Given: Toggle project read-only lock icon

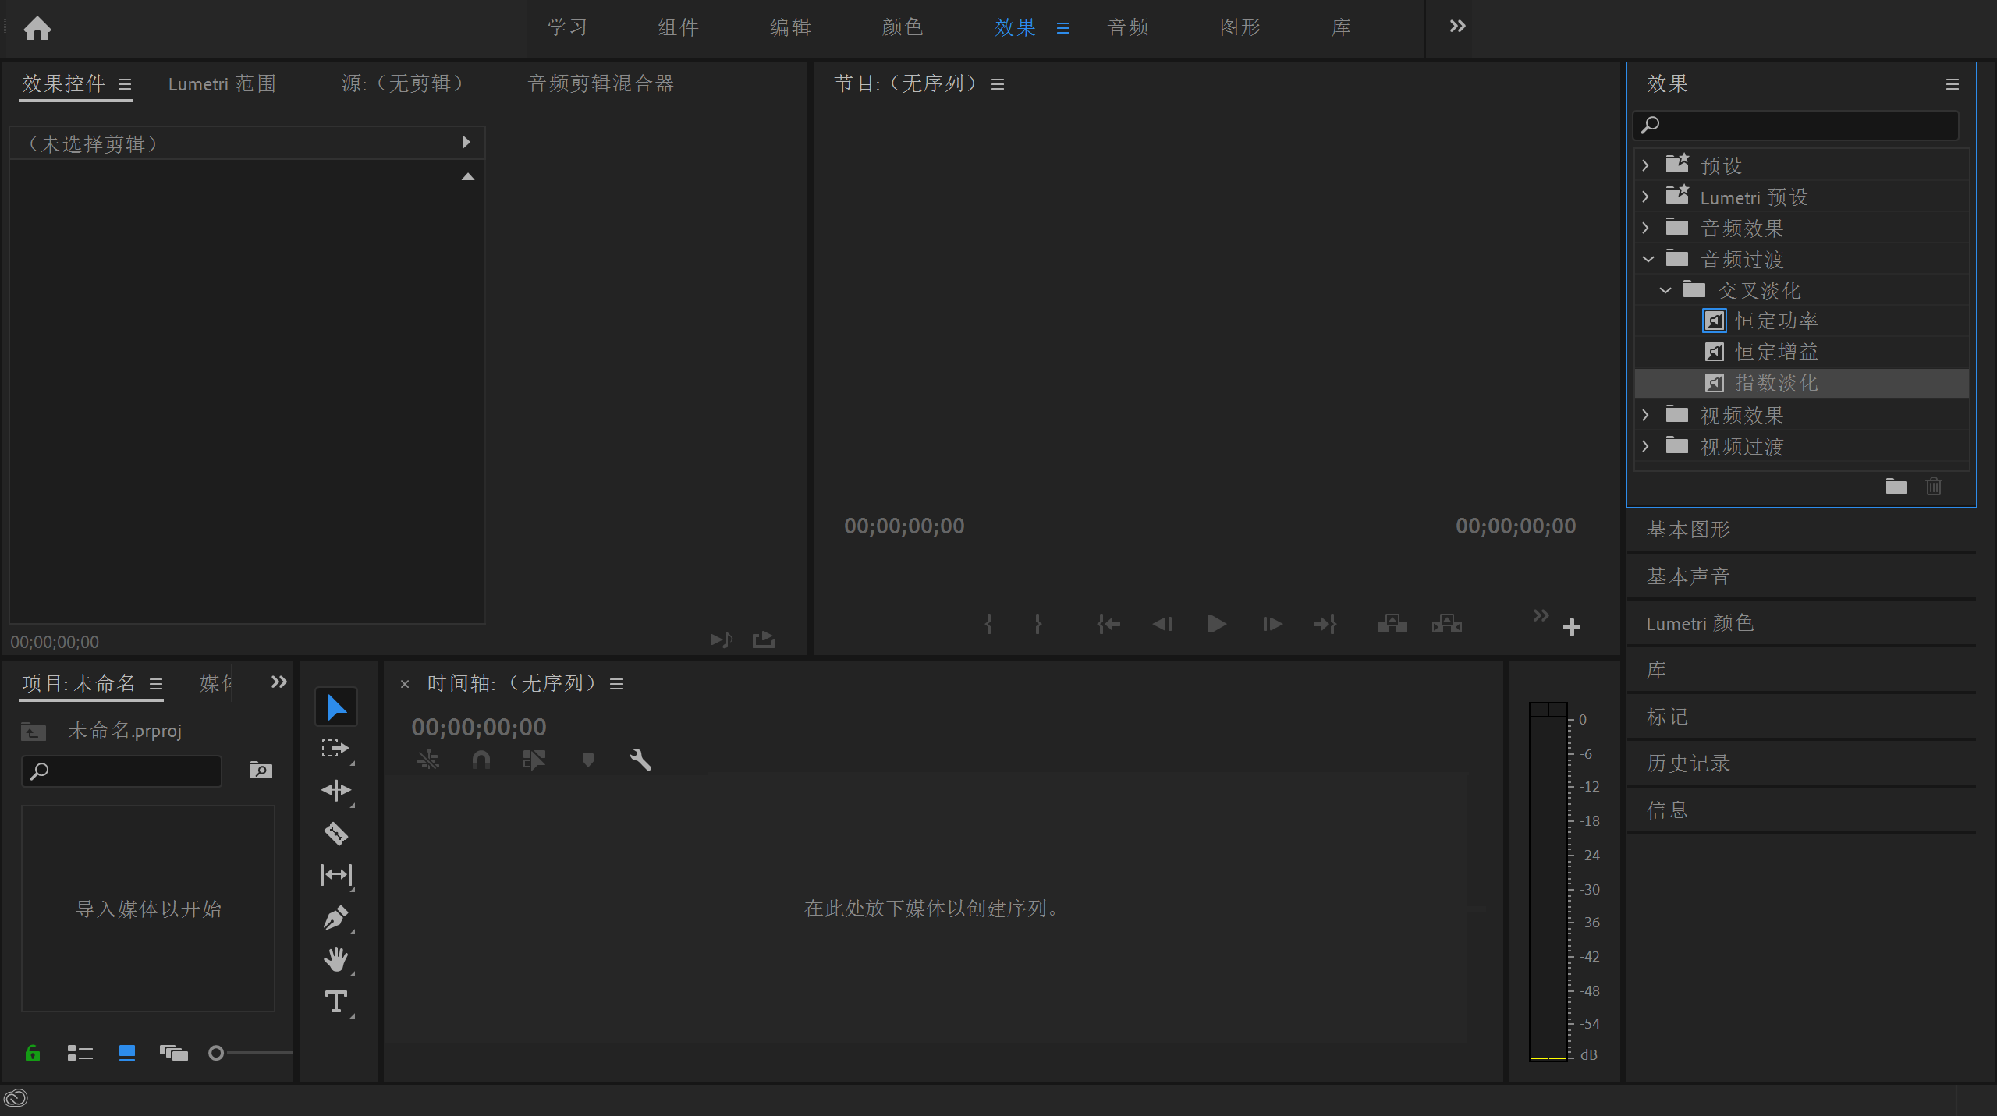Looking at the screenshot, I should click(x=33, y=1054).
